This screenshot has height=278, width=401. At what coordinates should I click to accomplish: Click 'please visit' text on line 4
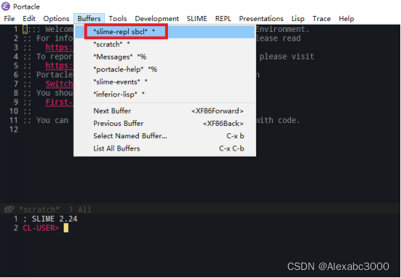[x=287, y=56]
